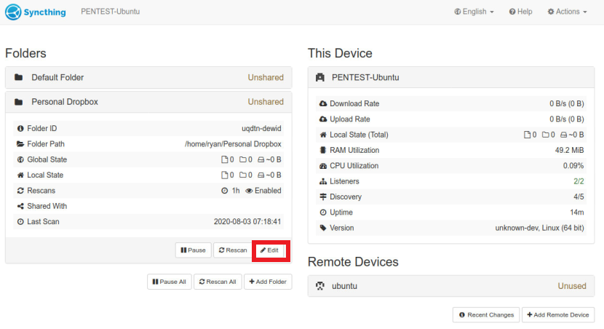Click the path /home/ryan/Personal Dropbox

coord(233,144)
